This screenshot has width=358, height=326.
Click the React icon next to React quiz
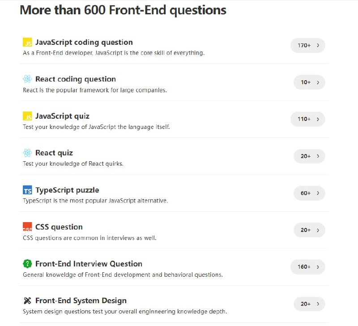coord(27,153)
